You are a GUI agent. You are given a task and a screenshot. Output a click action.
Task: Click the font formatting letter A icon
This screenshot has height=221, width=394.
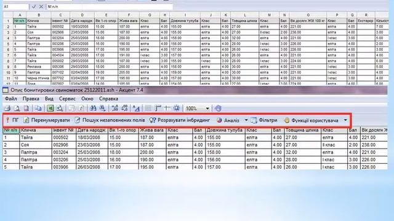136,108
